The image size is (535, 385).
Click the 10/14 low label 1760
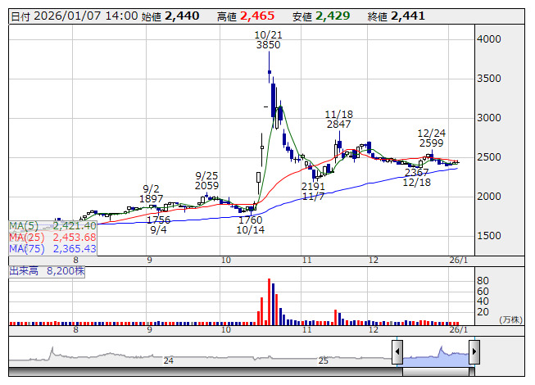pos(249,220)
